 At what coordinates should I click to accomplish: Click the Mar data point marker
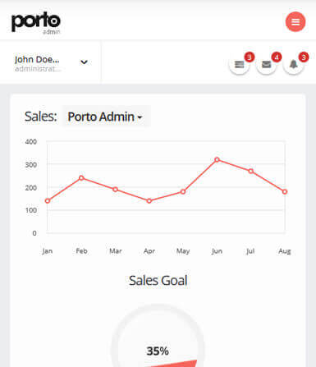click(115, 190)
